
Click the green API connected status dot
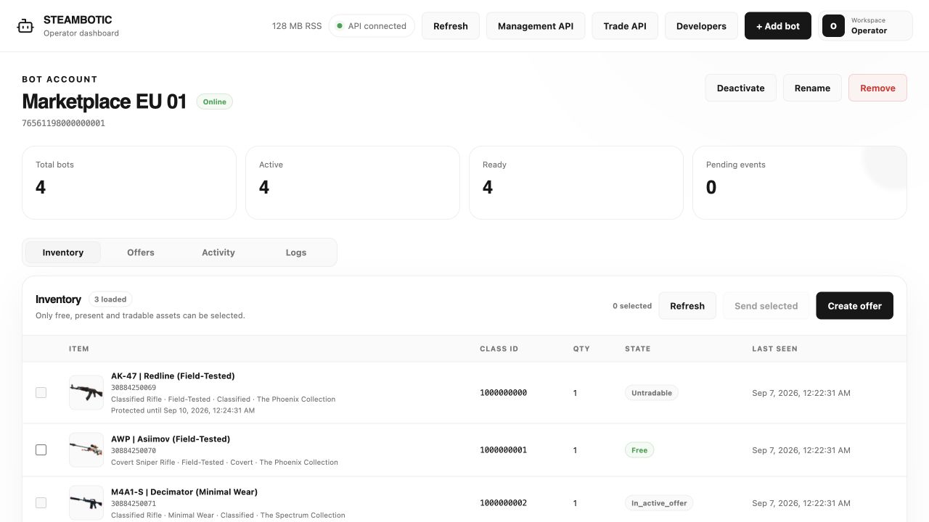click(339, 26)
